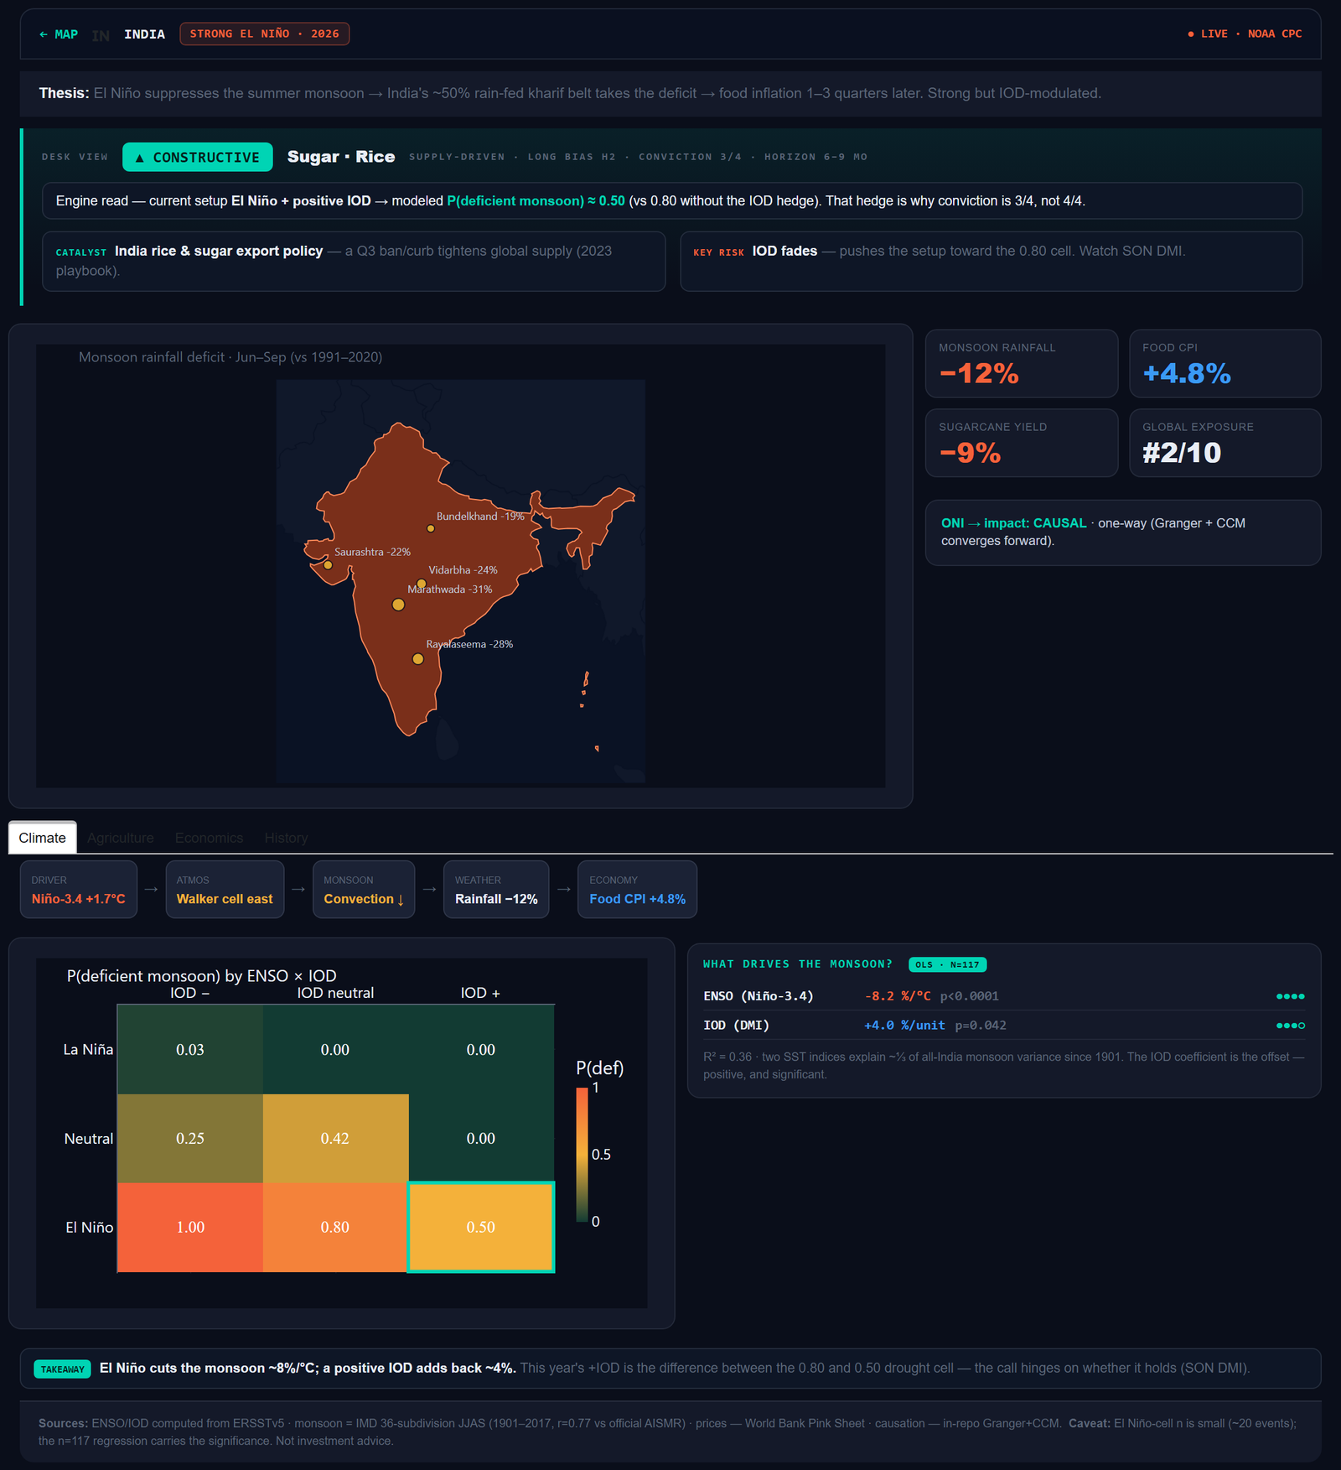The height and width of the screenshot is (1470, 1341).
Task: Click the KEY RISK label in IOD fades card
Action: click(718, 252)
